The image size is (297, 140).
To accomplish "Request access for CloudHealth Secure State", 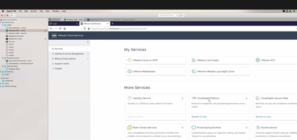I will [x=263, y=117].
